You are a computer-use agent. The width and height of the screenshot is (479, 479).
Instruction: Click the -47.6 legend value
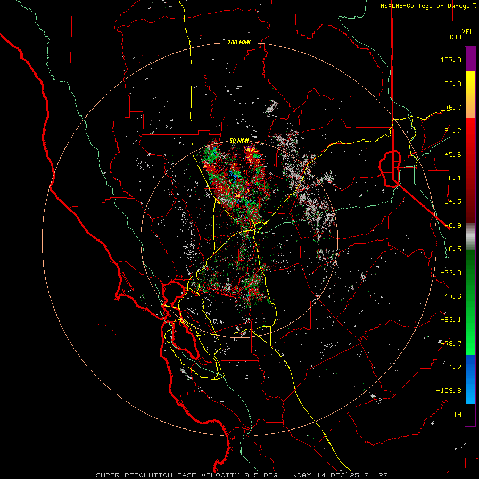click(451, 296)
